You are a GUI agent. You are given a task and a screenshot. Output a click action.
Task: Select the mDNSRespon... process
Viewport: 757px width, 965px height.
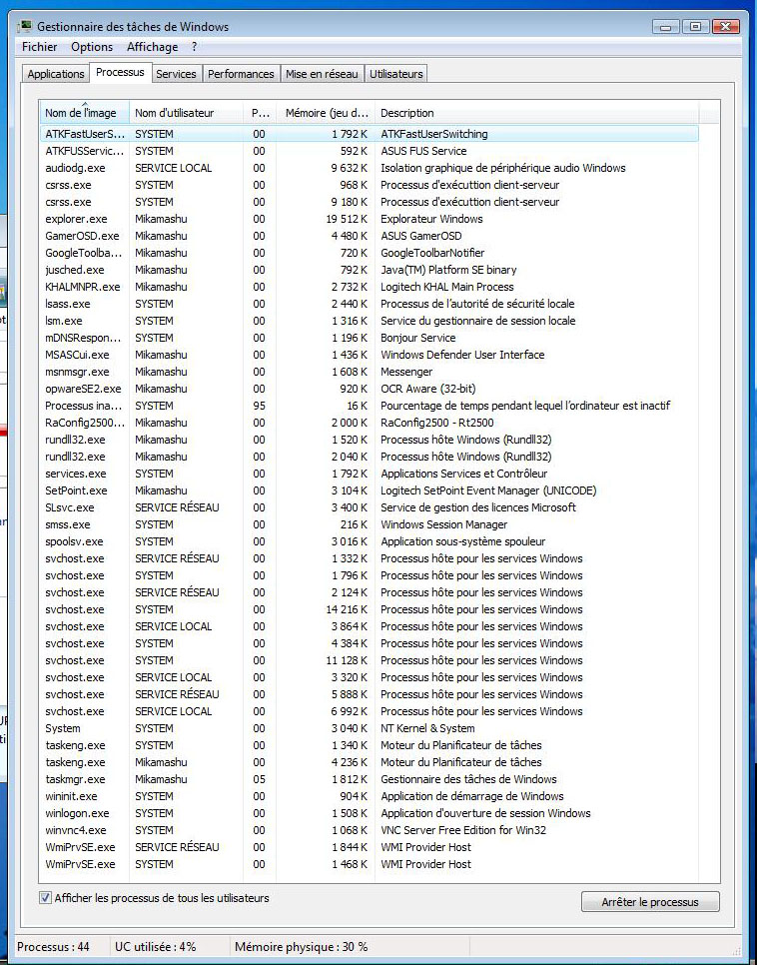click(370, 338)
